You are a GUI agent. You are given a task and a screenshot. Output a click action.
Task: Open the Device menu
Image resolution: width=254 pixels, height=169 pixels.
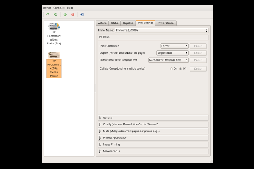(47, 8)
